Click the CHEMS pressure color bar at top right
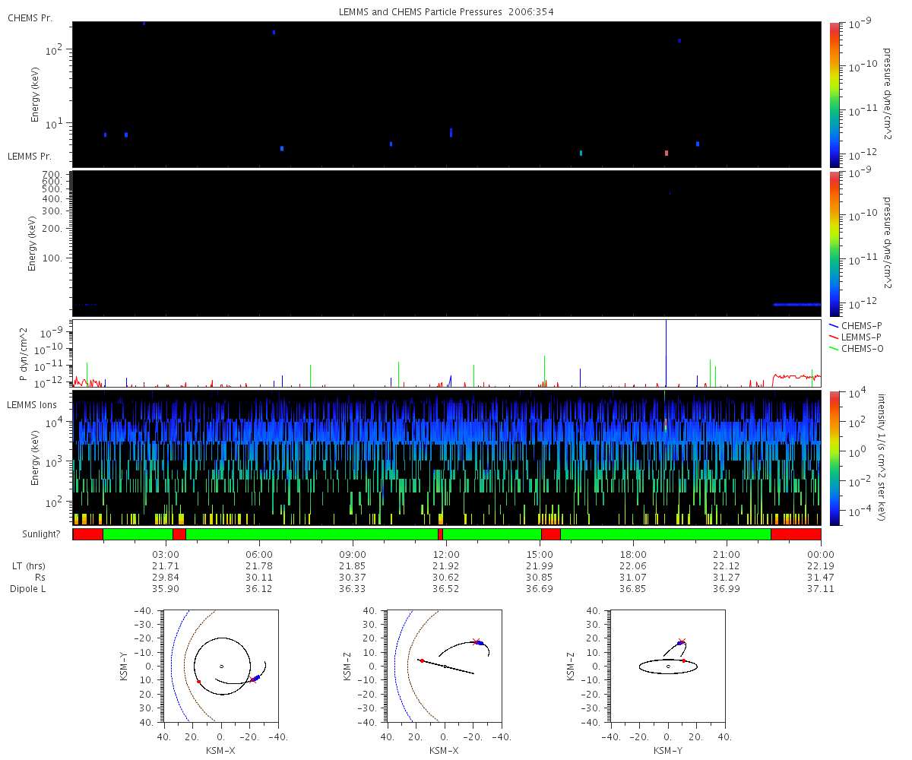 834,94
